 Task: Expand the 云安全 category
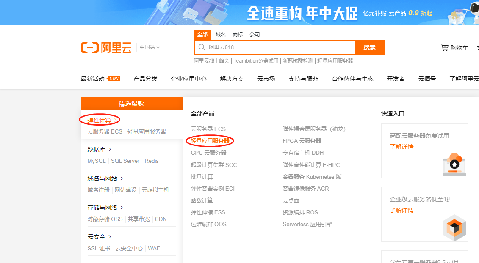pos(99,237)
